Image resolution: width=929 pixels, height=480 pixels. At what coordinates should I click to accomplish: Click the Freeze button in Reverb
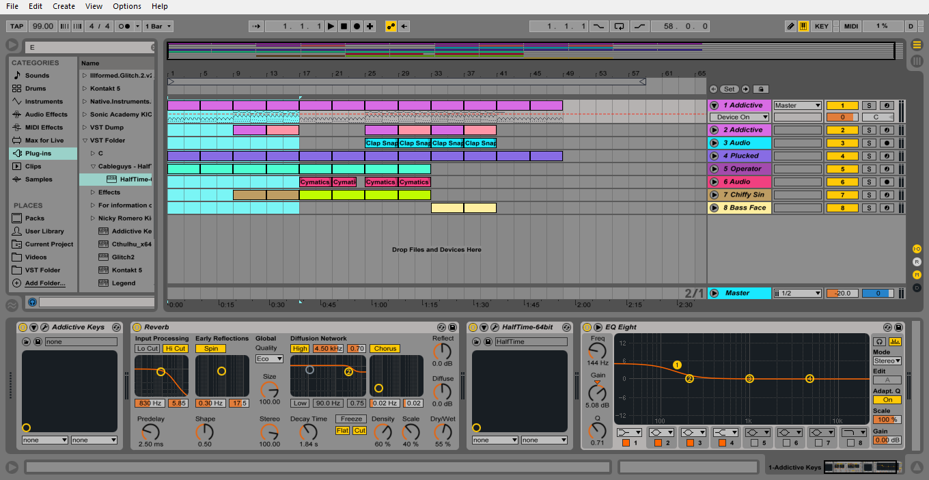coord(351,419)
